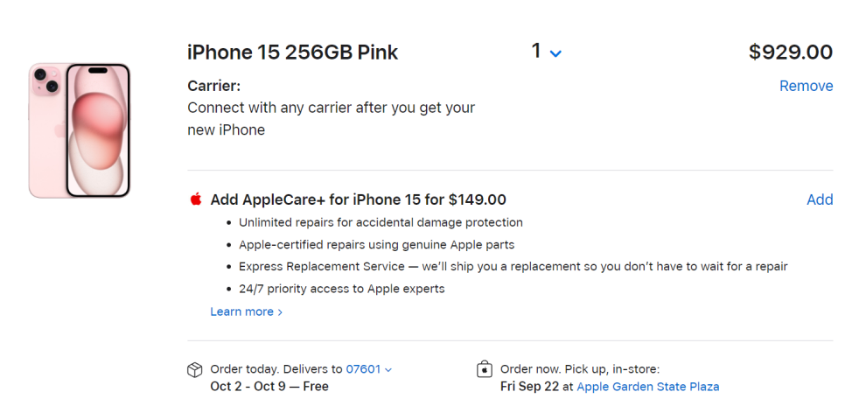Open the quantity dropdown chevron
Screen dimensions: 845x413
coord(555,53)
